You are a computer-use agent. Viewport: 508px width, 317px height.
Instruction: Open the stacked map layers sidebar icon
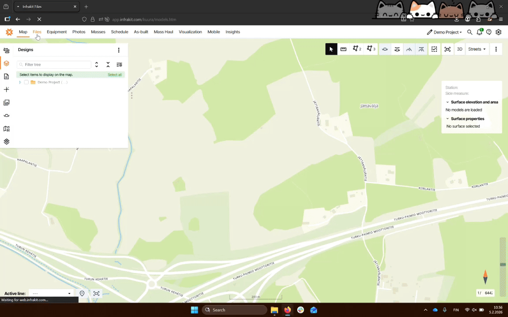[x=7, y=142]
